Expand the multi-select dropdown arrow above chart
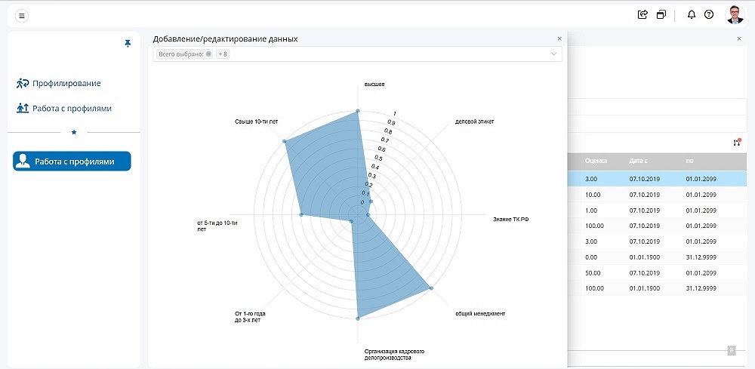 (x=554, y=54)
